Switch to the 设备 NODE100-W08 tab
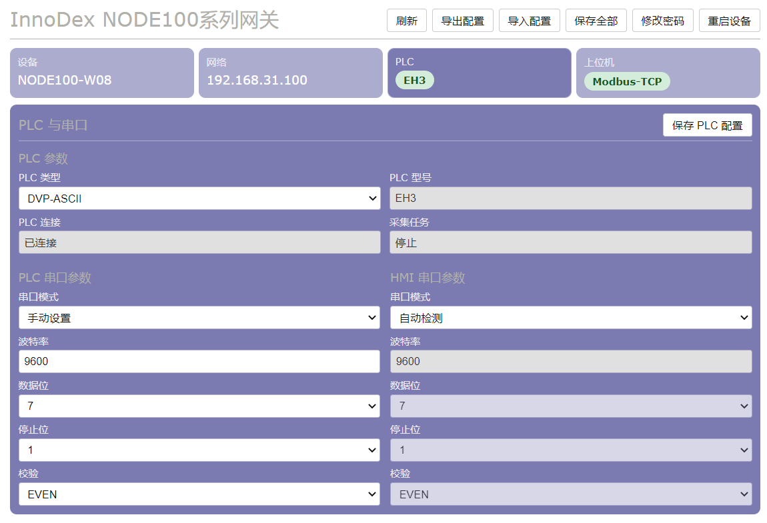This screenshot has width=767, height=523. click(x=102, y=73)
